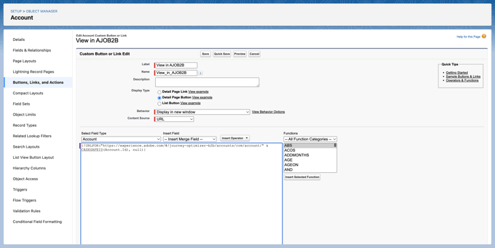Open Getting Started quick tip
Image resolution: width=495 pixels, height=248 pixels.
(457, 73)
